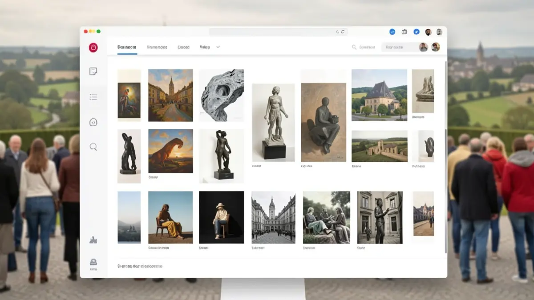Open the bronze statue in sepia courtyard photo
Screen dimensions: 534x300
(380, 217)
